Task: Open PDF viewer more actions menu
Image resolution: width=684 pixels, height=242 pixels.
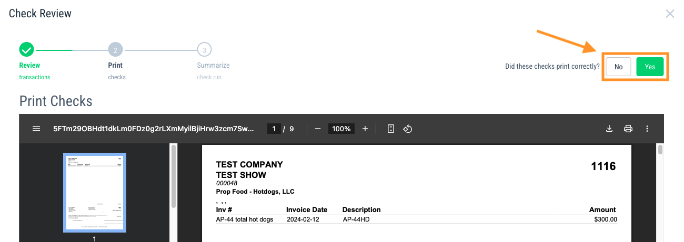Action: point(647,129)
